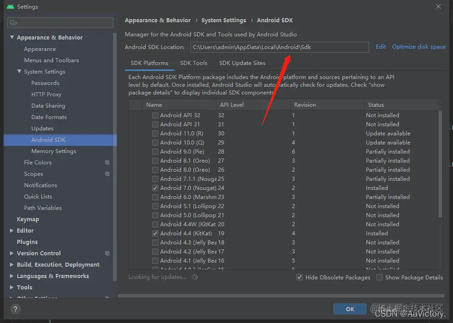Select File Colors settings item
This screenshot has width=453, height=323.
tap(38, 163)
